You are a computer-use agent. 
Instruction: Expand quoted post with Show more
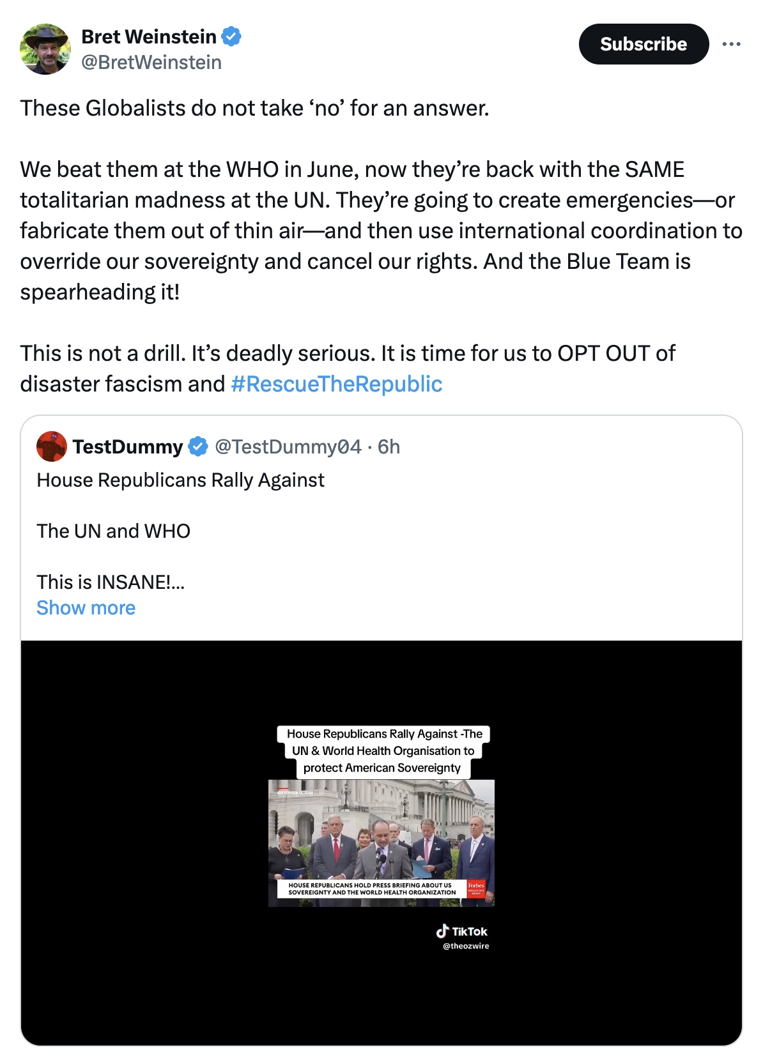coord(86,607)
